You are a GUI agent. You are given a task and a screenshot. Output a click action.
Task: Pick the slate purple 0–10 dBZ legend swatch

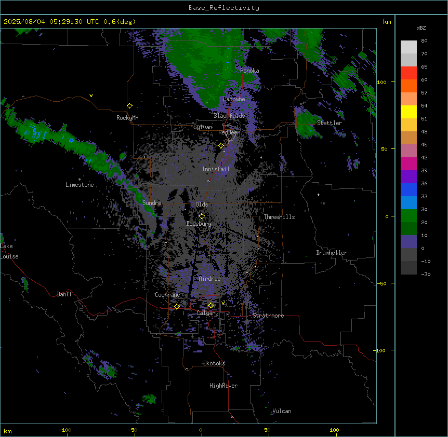point(409,242)
